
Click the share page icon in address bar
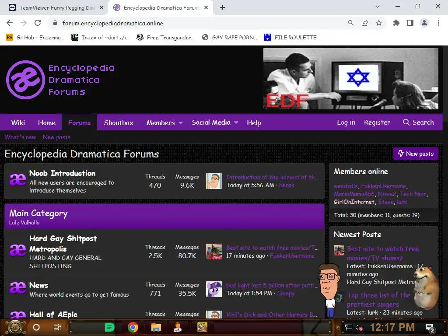[x=364, y=23]
